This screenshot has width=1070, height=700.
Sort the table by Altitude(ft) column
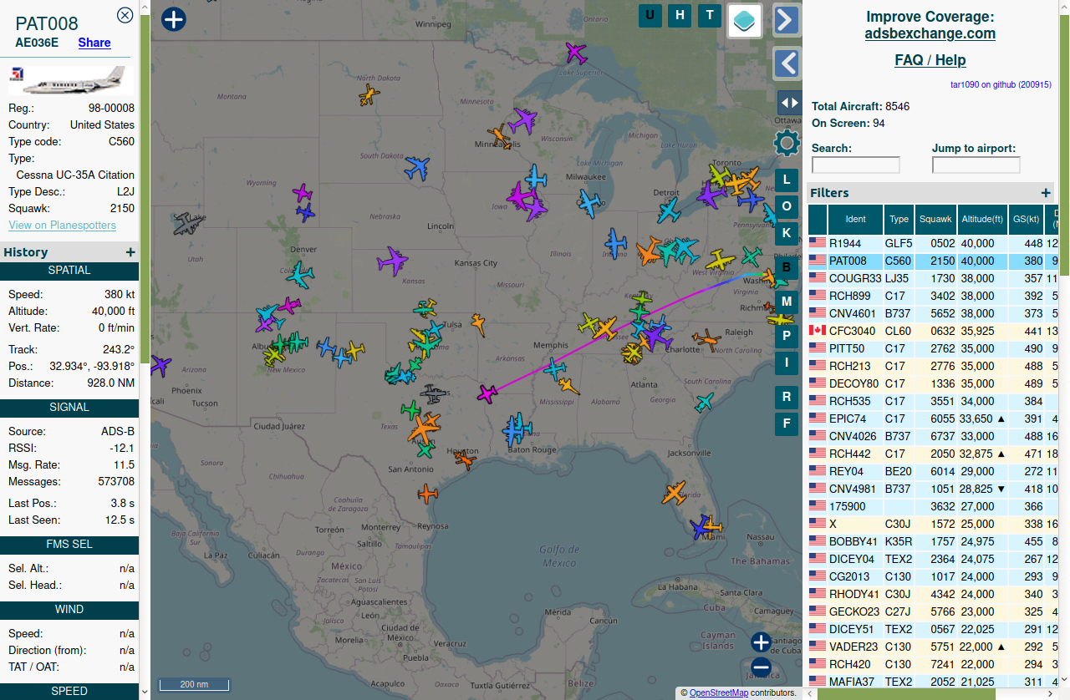982,220
